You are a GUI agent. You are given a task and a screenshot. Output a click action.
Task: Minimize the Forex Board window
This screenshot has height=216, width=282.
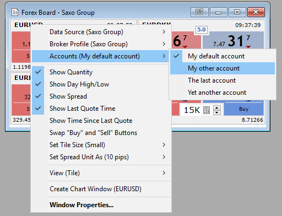click(219, 12)
